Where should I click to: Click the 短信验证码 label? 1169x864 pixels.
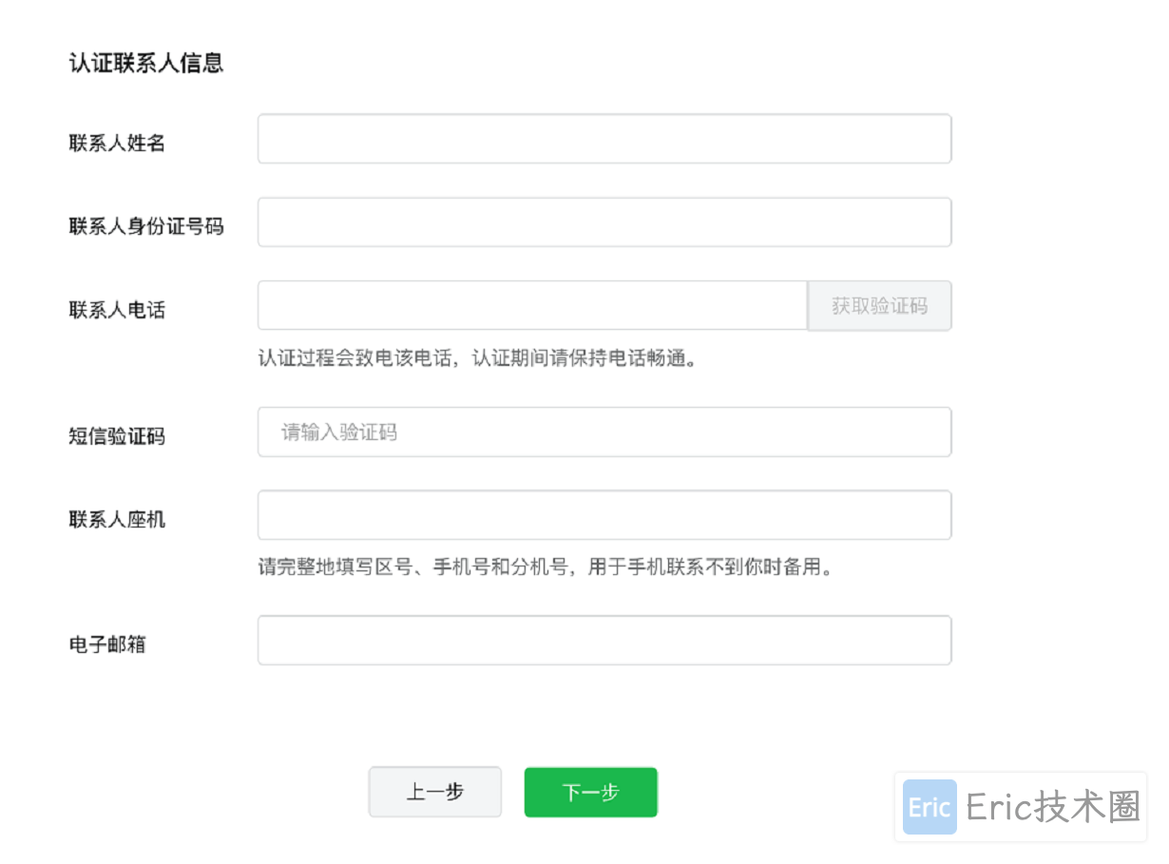pos(117,436)
